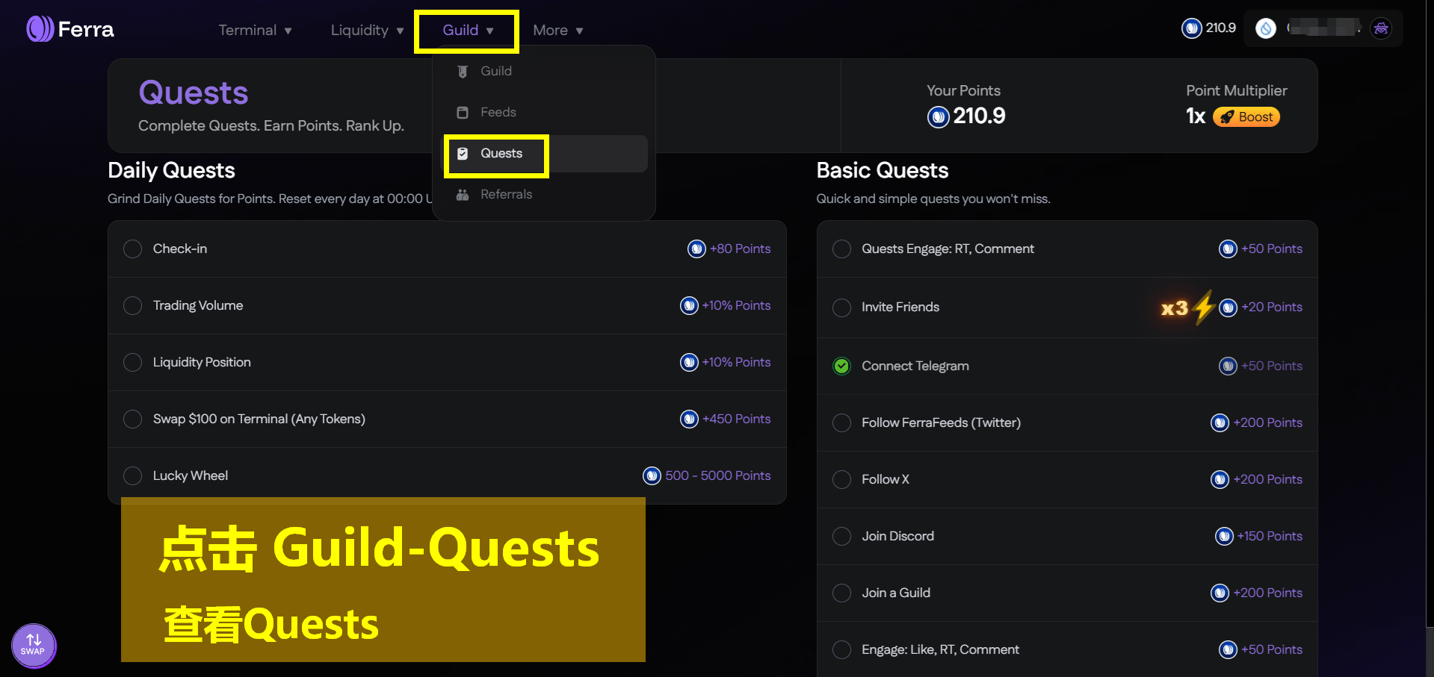Click the coin icon for Follow X reward
Image resolution: width=1434 pixels, height=677 pixels.
(1220, 479)
